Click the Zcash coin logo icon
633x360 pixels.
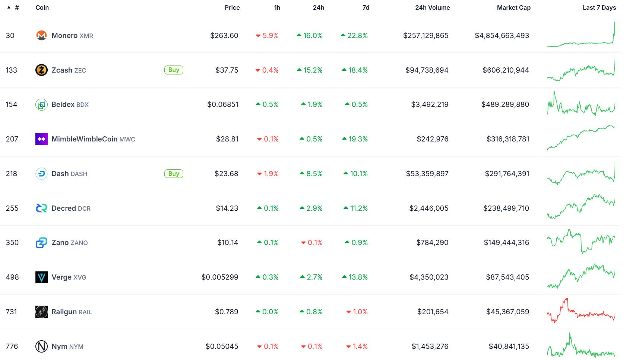click(41, 70)
